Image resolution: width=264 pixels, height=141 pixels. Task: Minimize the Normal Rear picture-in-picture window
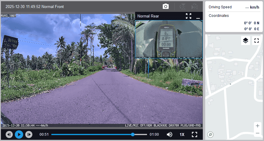[198, 16]
